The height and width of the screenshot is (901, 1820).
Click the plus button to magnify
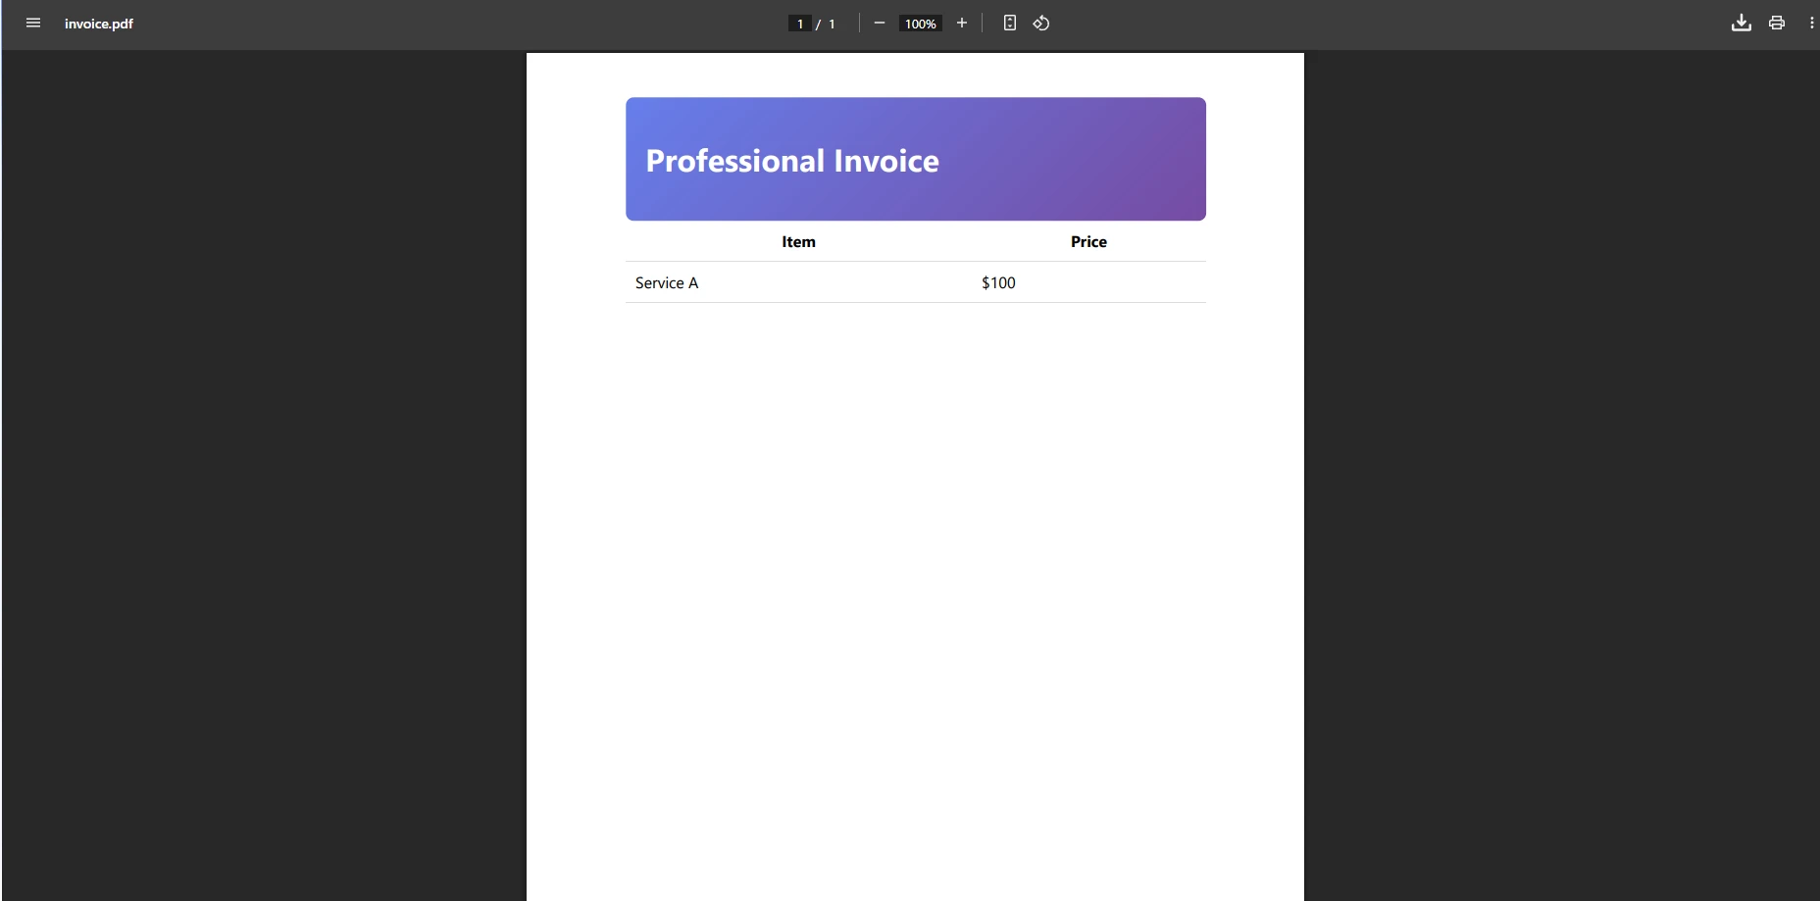(961, 23)
